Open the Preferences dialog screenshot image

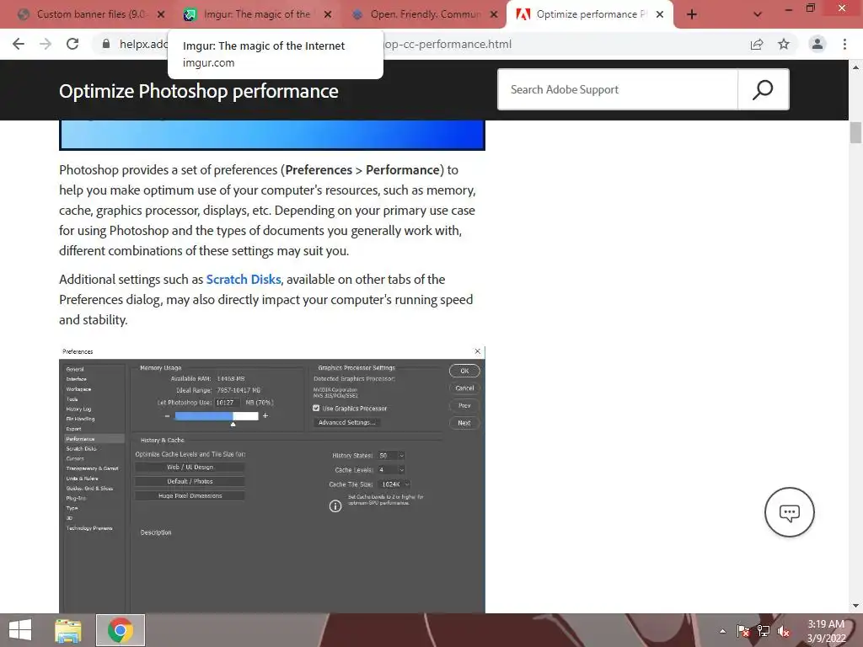click(x=272, y=479)
